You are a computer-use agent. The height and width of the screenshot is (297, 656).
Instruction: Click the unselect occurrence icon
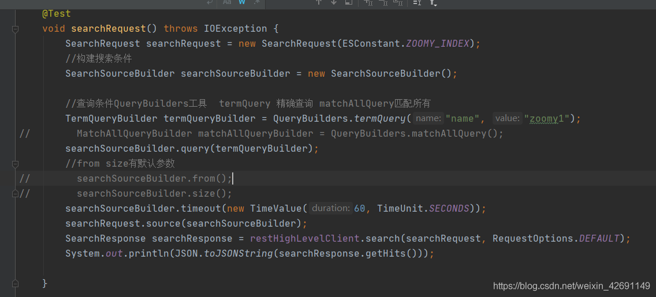click(x=383, y=2)
